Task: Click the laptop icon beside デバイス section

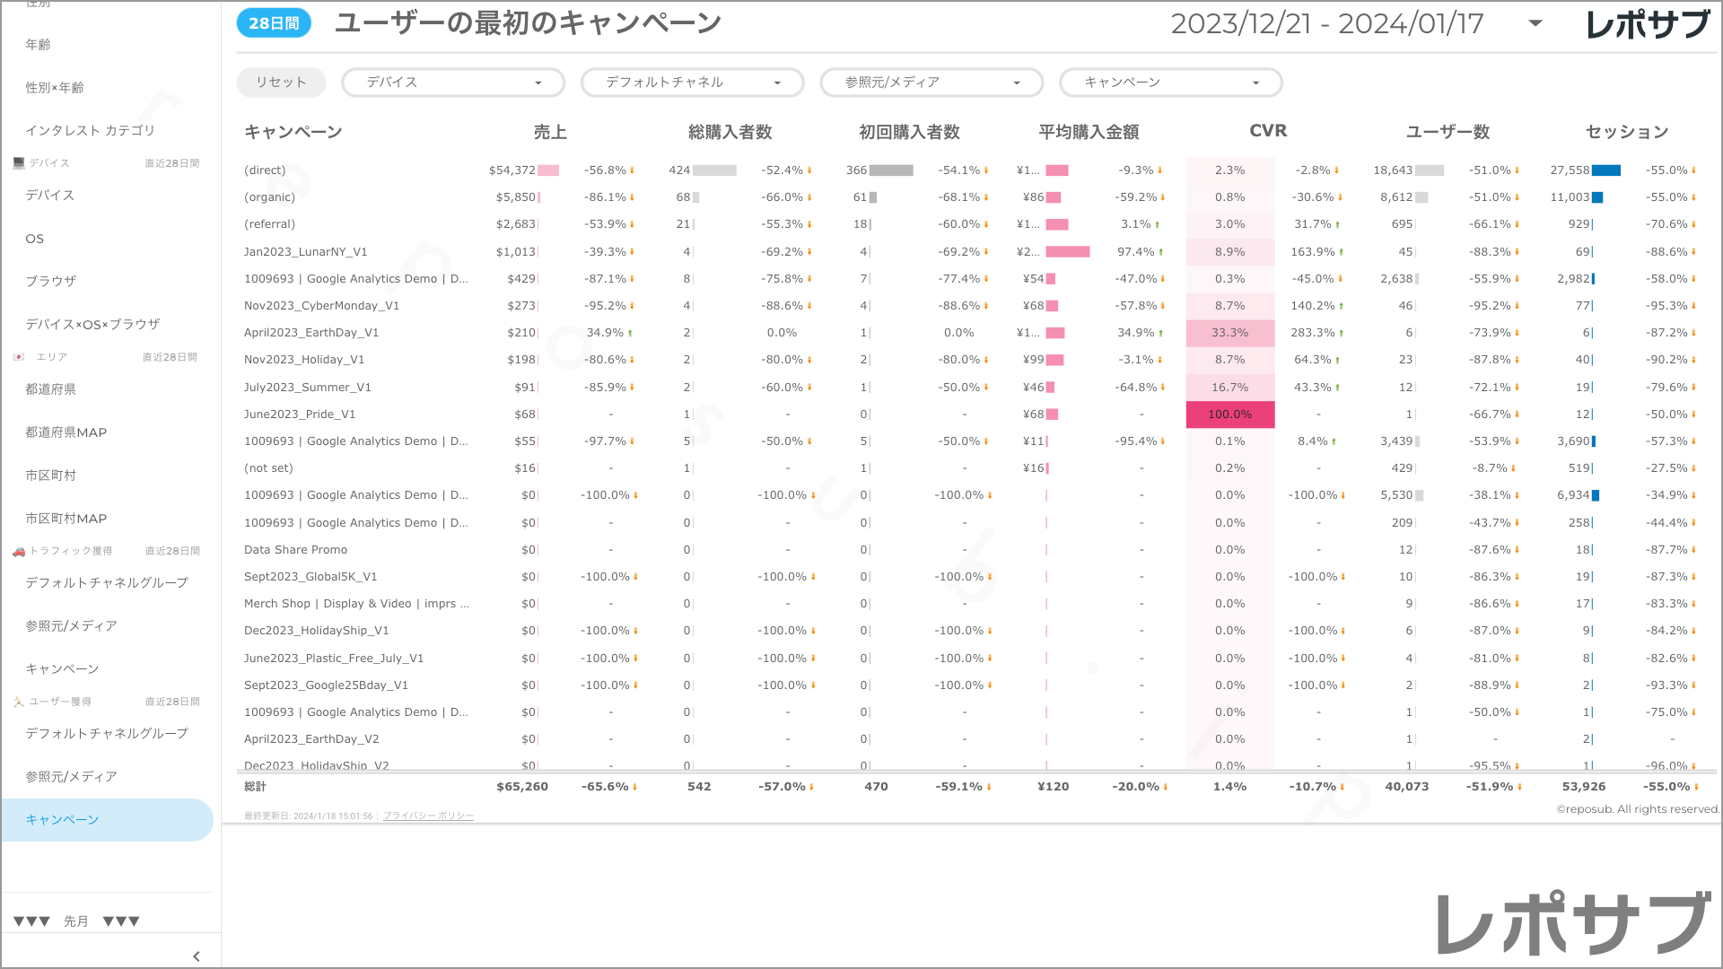Action: [x=19, y=163]
